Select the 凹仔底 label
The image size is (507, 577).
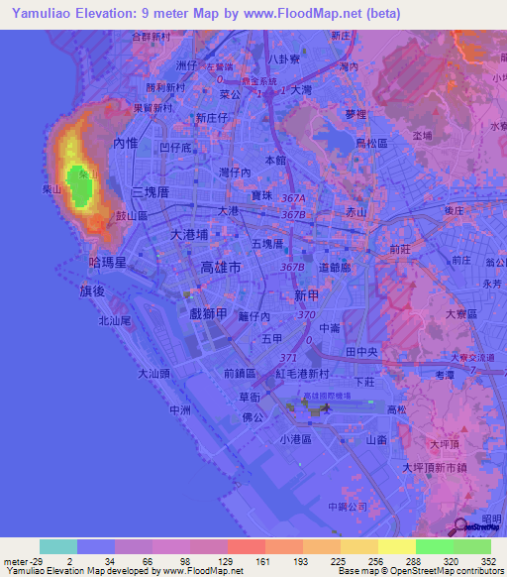(x=175, y=148)
